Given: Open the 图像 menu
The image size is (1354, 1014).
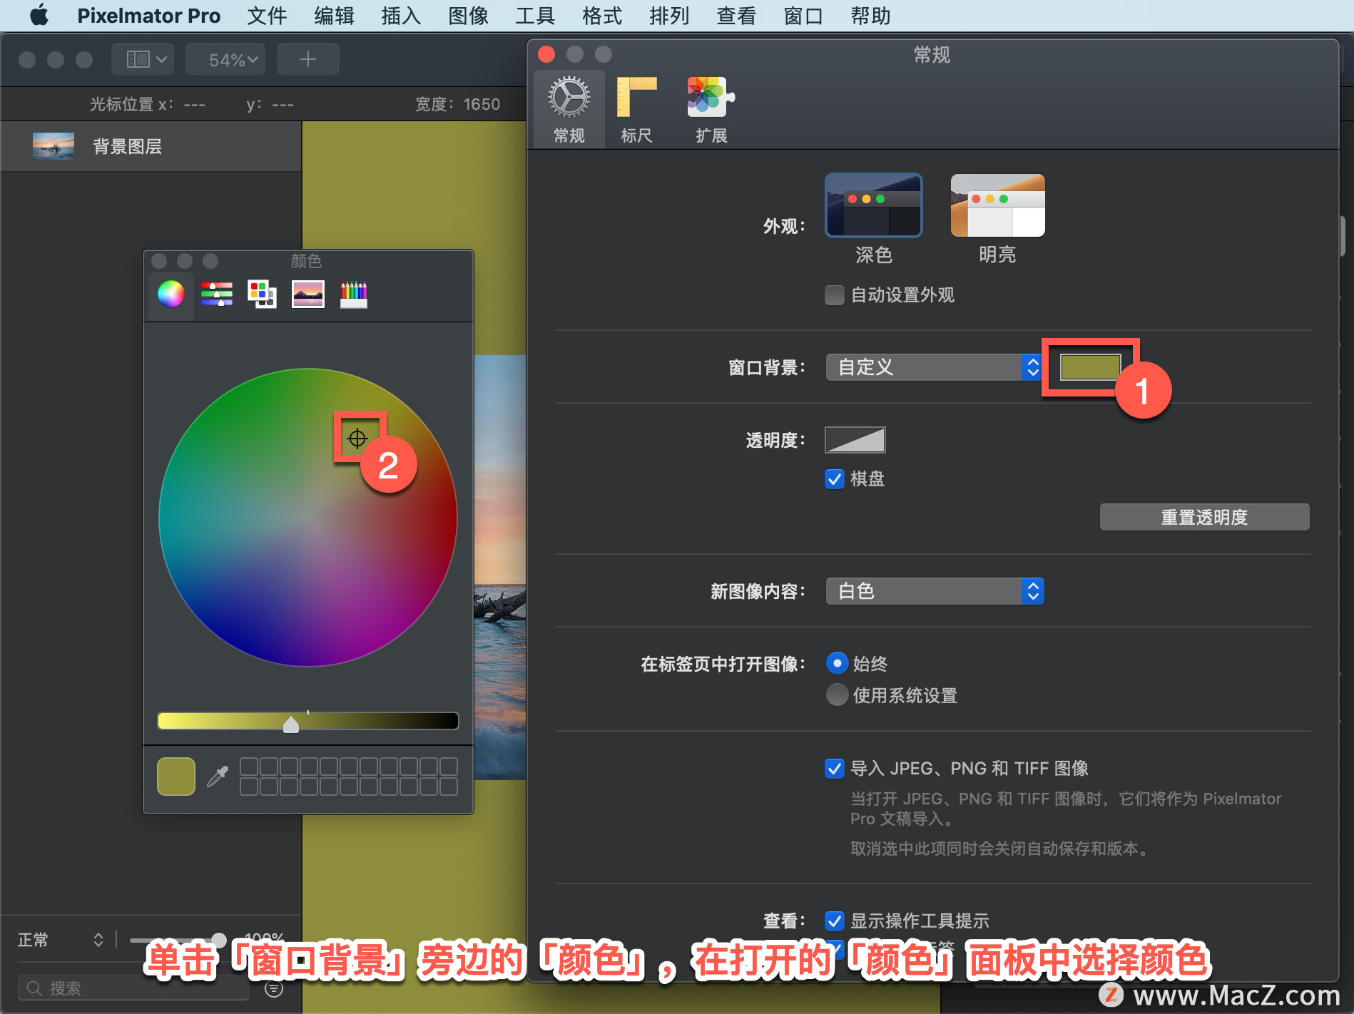Looking at the screenshot, I should [468, 15].
